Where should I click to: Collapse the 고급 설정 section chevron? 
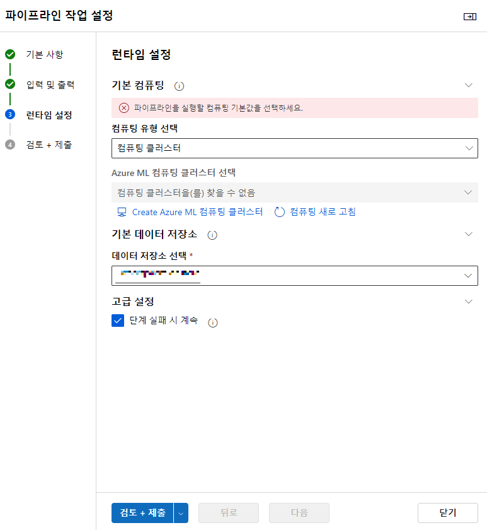pos(469,302)
